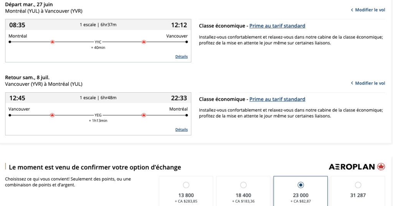
Task: Select the 18 400 points plus CA $183,36 option
Action: click(243, 185)
